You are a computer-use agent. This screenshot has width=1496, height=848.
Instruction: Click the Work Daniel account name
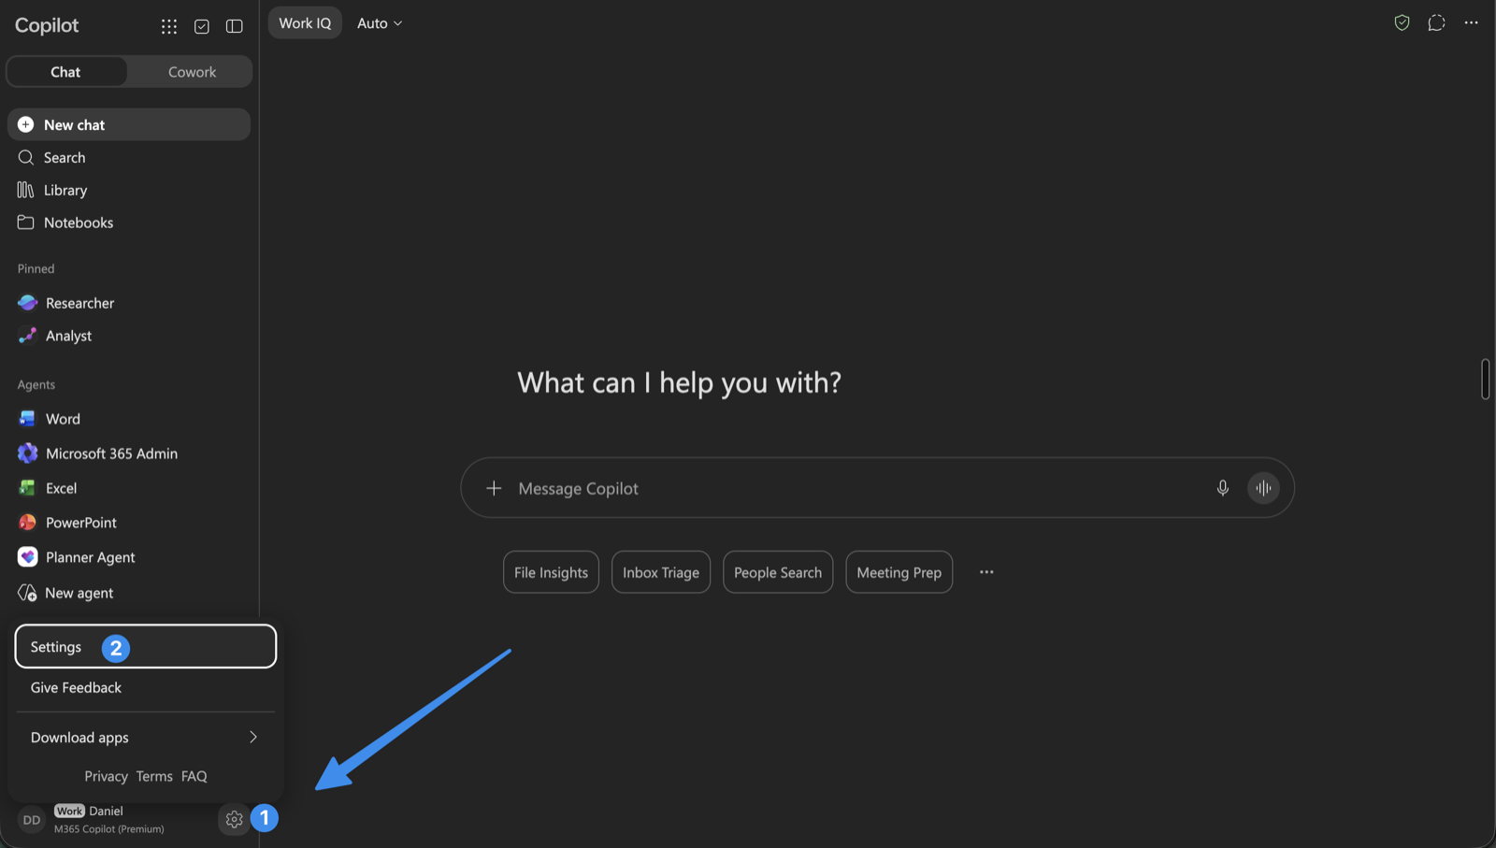point(89,811)
